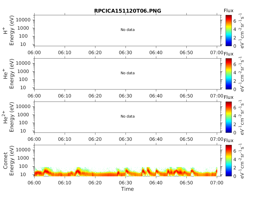Click the 'Time' x-axis label
This screenshot has height=198, width=264.
pyautogui.click(x=127, y=189)
